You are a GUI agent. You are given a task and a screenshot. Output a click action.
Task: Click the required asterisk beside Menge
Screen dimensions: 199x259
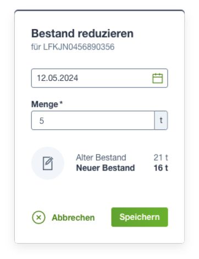tap(61, 103)
